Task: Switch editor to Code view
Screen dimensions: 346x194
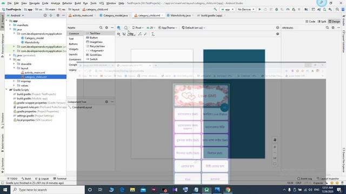Action: 310,22
